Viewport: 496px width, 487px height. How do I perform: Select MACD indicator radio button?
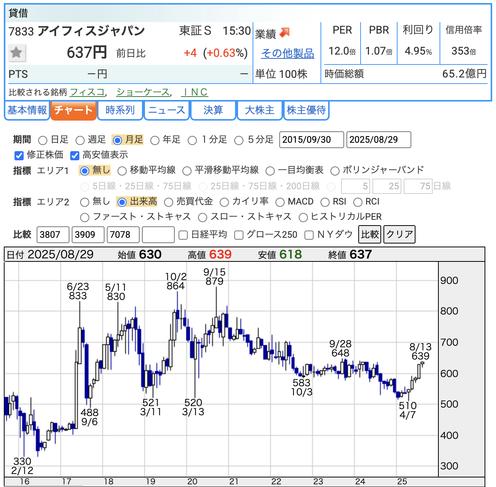[280, 202]
